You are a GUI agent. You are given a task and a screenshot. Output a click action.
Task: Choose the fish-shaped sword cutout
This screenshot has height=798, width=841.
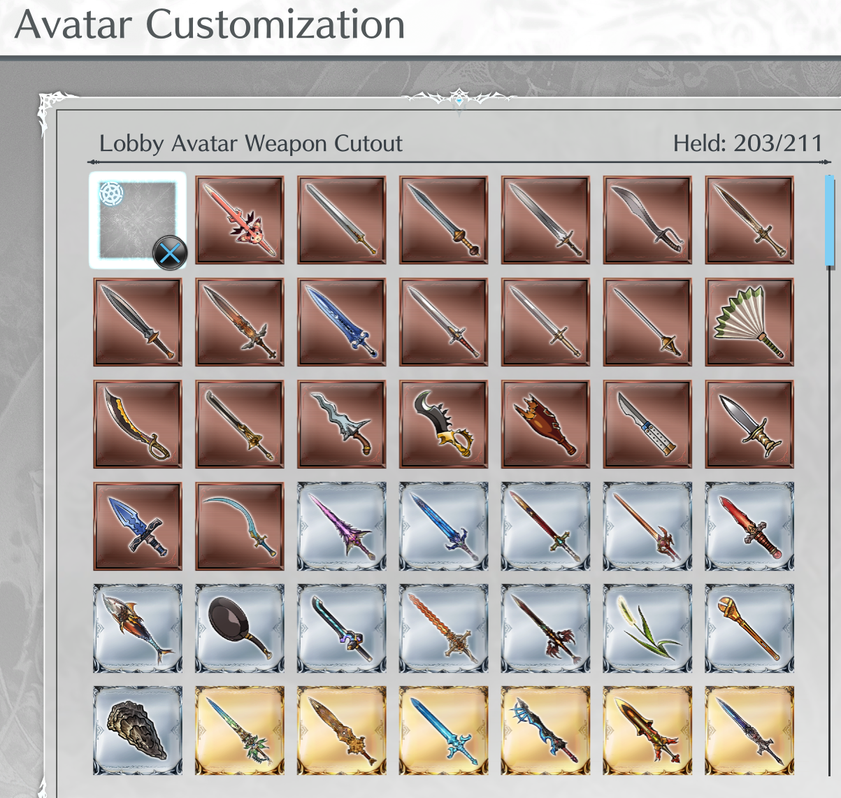[138, 629]
